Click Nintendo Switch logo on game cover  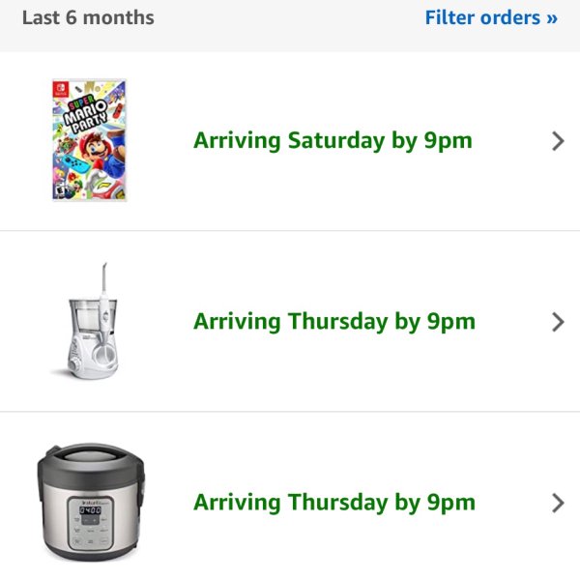(61, 89)
